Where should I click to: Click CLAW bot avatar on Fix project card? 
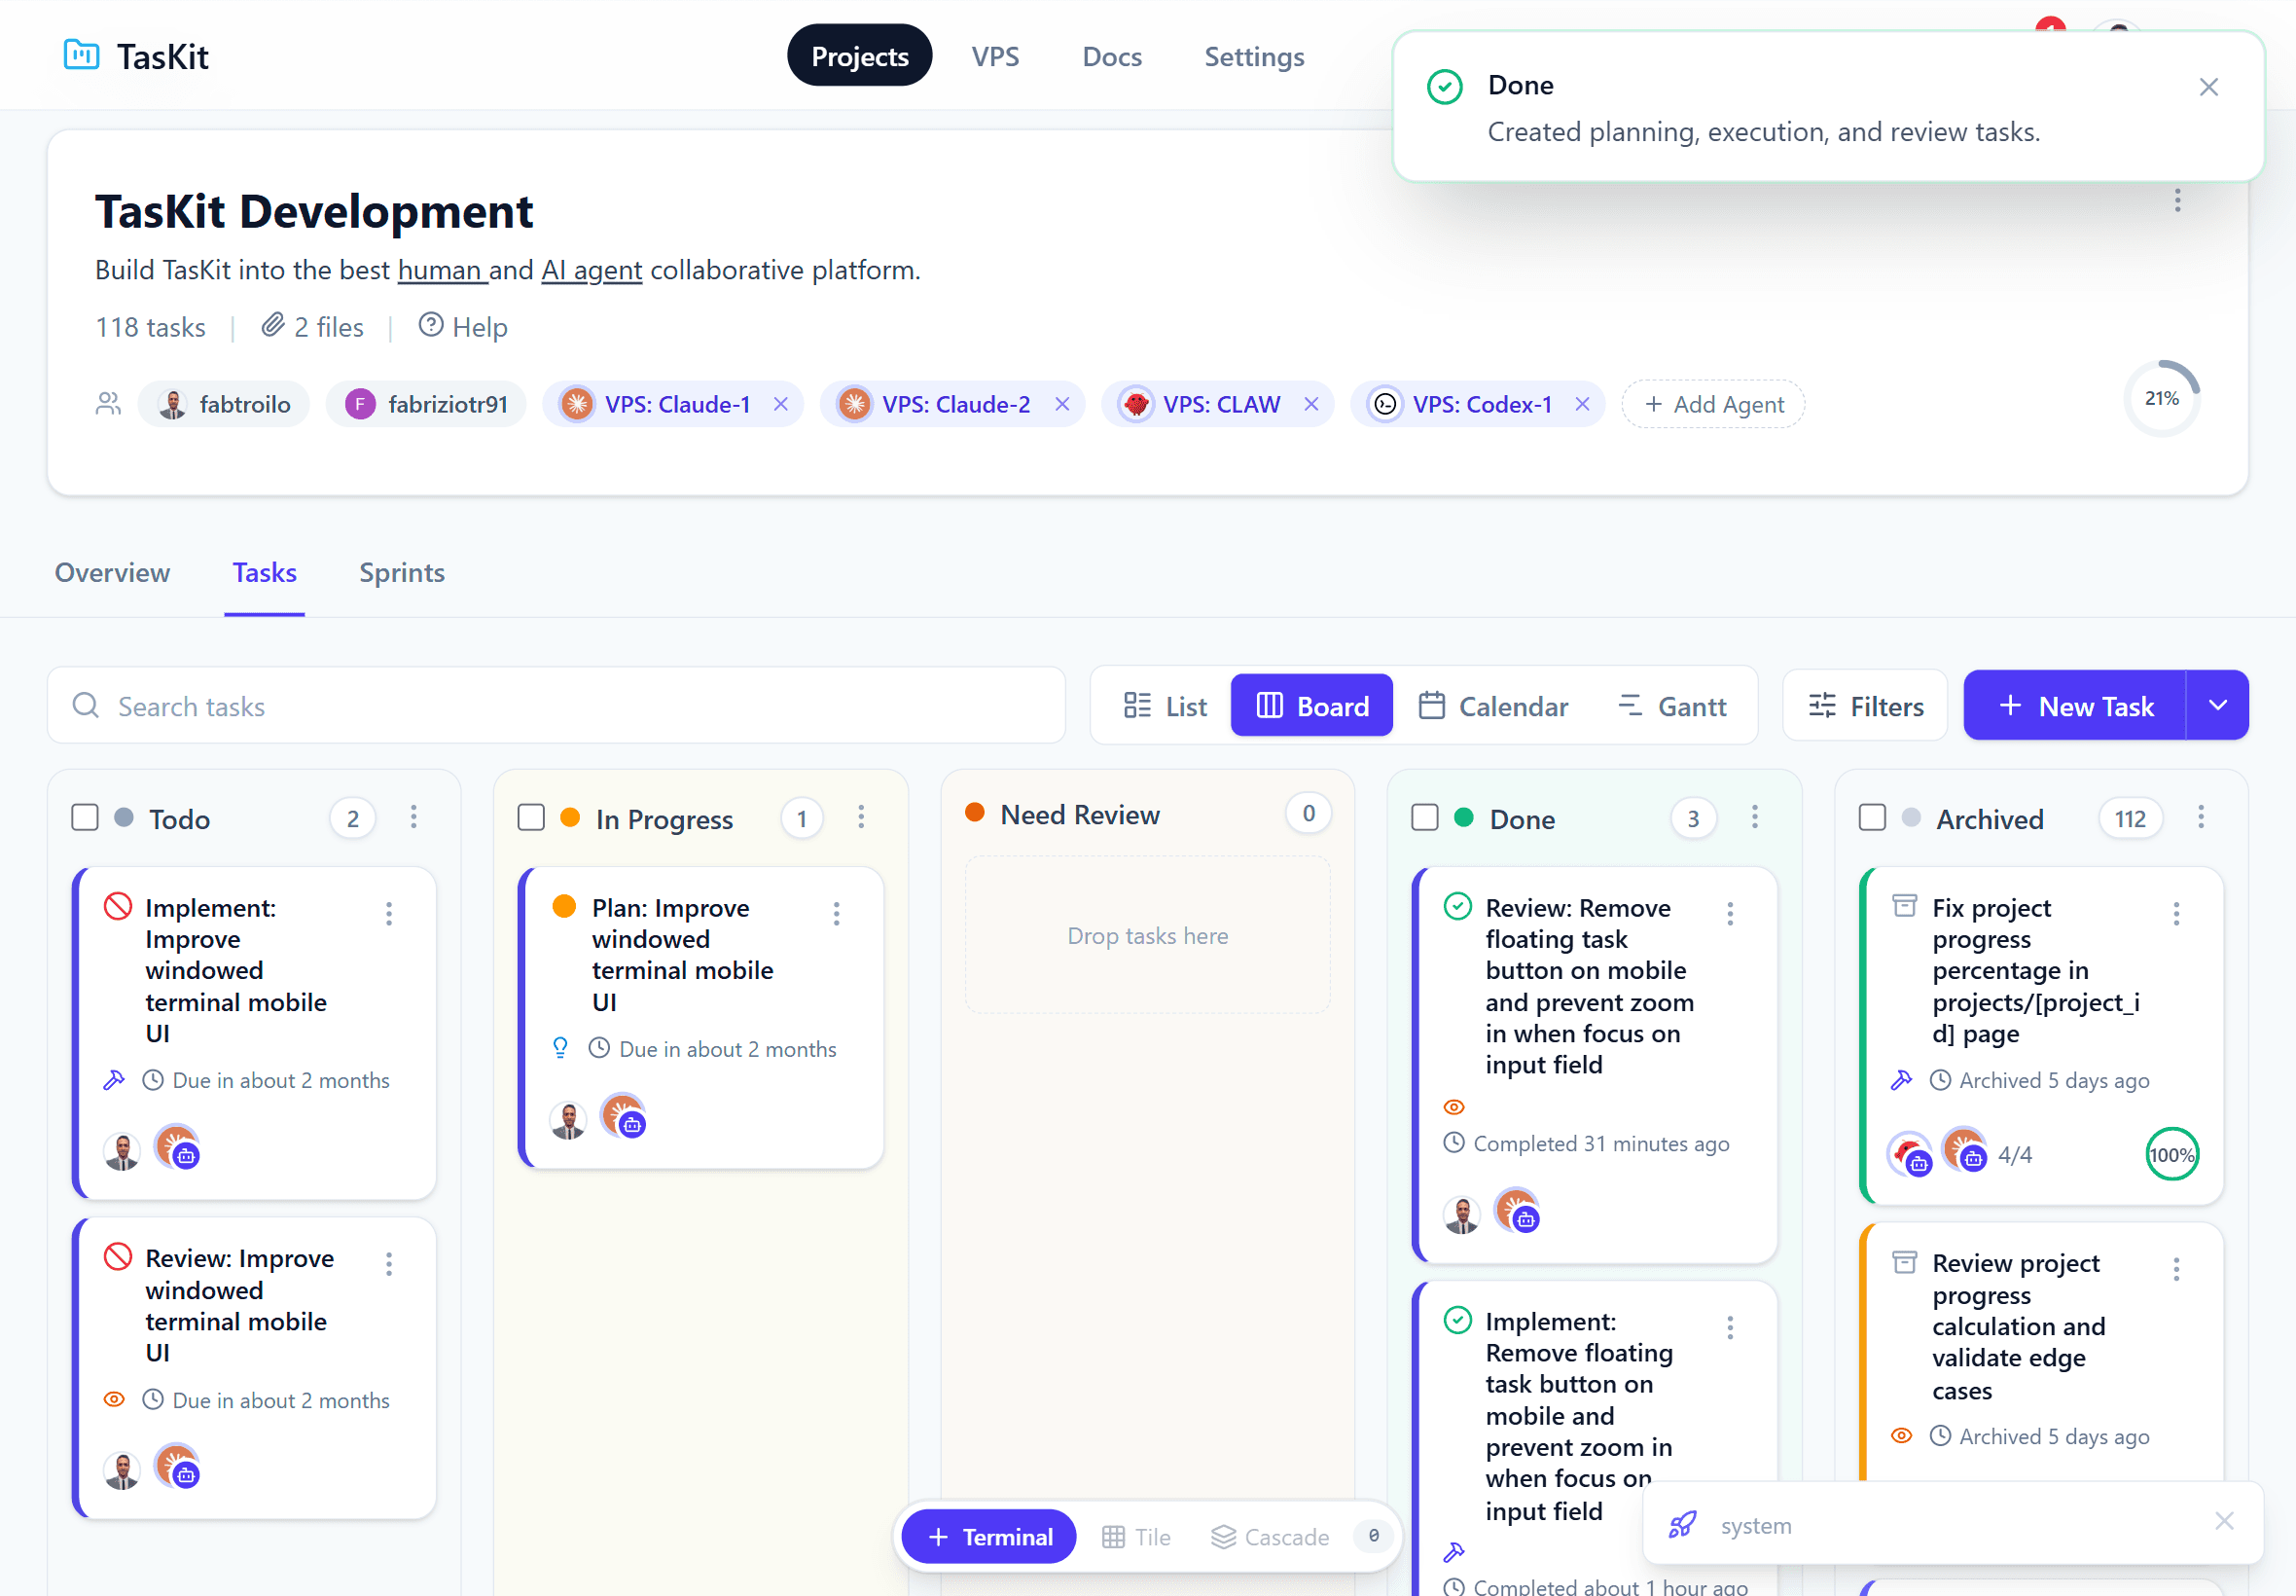[x=1909, y=1154]
